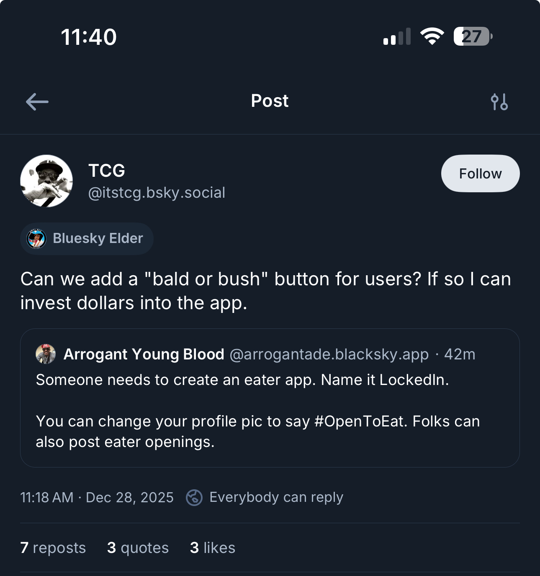Open the quoted Arrogant Young Blood post

(x=270, y=411)
